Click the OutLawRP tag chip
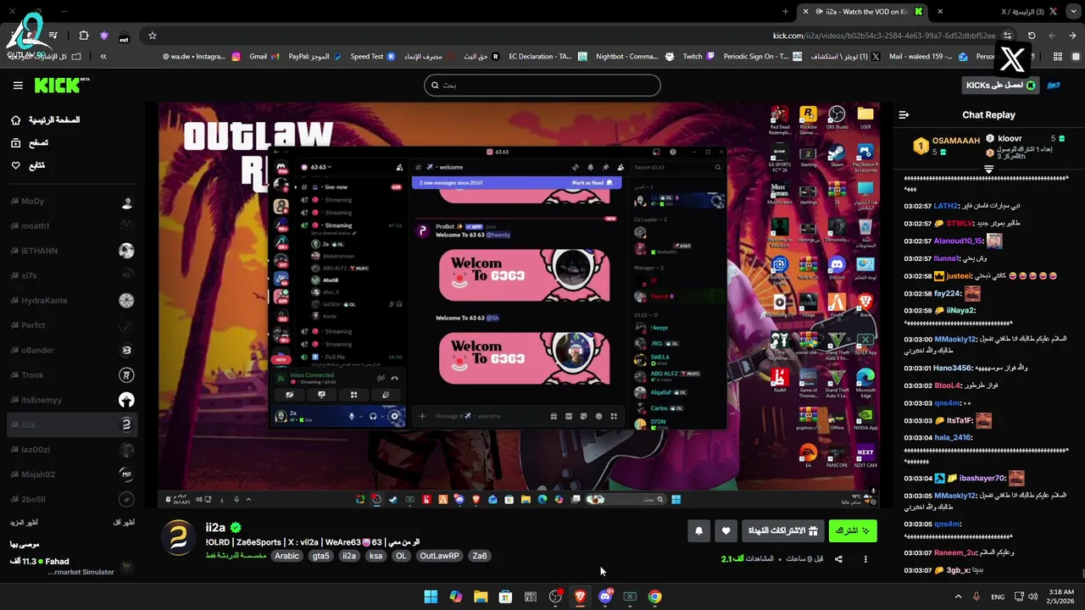Screen dimensions: 1085x610 pos(438,556)
